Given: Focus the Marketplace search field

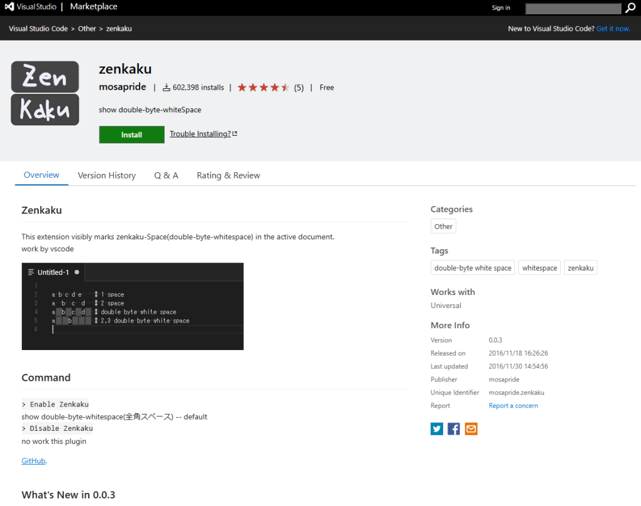Looking at the screenshot, I should (573, 9).
